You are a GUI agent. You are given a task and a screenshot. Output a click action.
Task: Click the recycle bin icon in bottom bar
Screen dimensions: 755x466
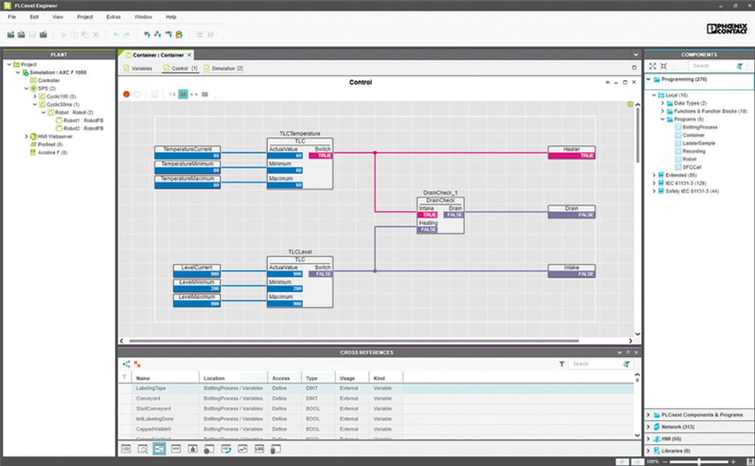pos(276,449)
